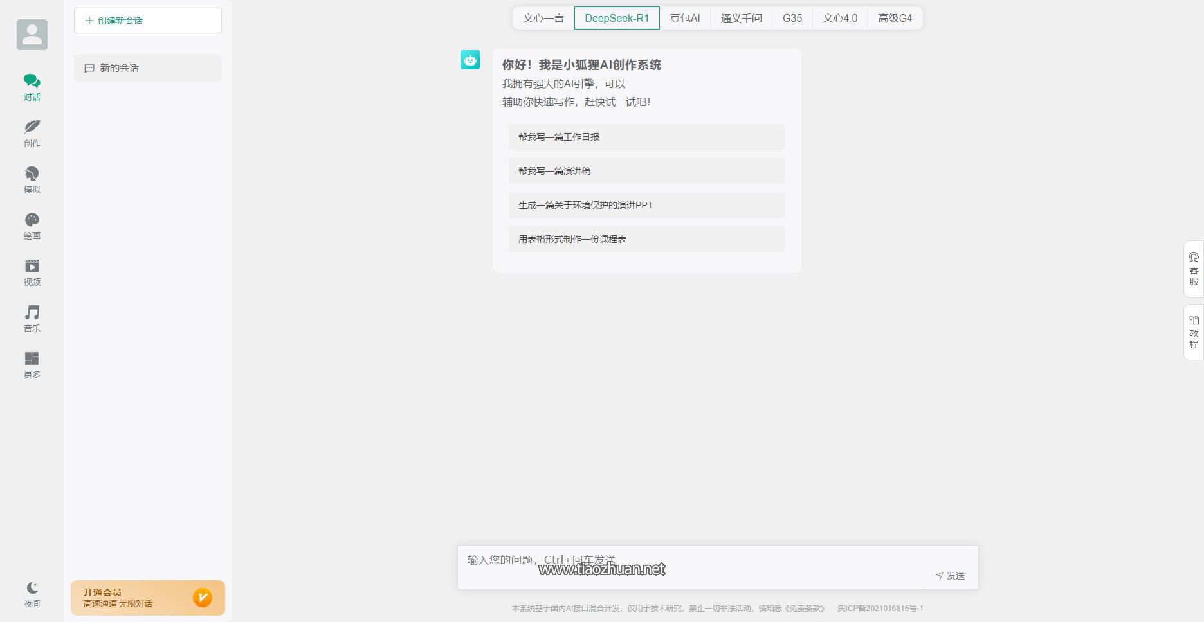Open the 绘画 painting section

(x=32, y=226)
